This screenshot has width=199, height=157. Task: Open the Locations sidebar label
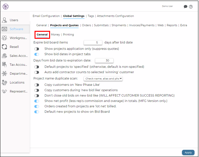click(x=17, y=83)
